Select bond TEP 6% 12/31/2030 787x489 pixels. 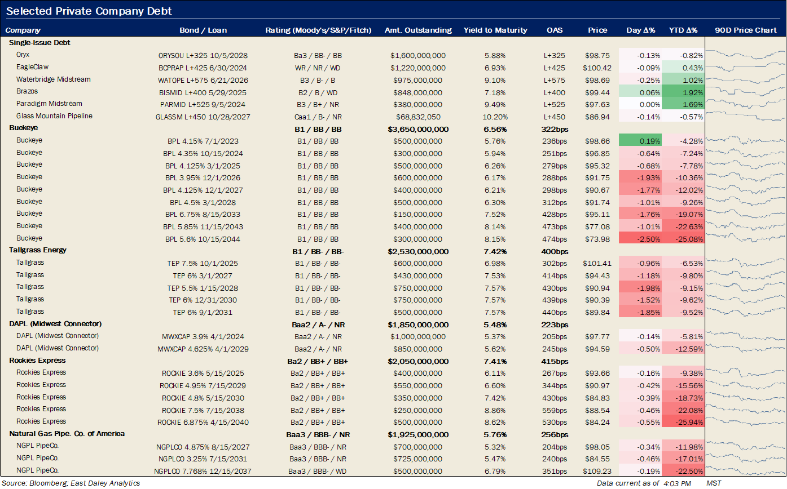[x=203, y=300]
